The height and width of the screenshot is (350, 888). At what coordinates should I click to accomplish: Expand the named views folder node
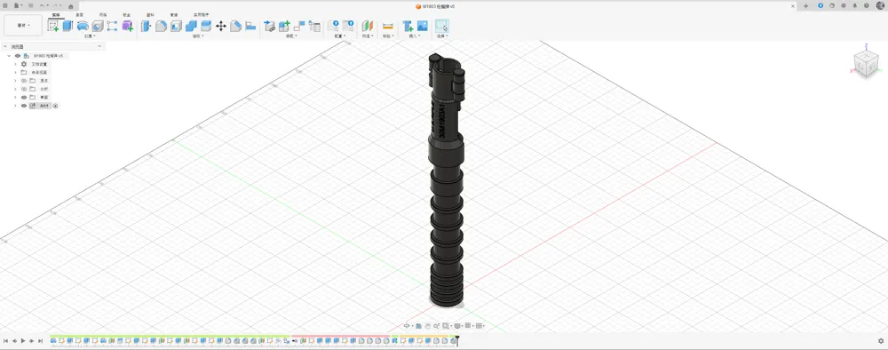click(15, 73)
